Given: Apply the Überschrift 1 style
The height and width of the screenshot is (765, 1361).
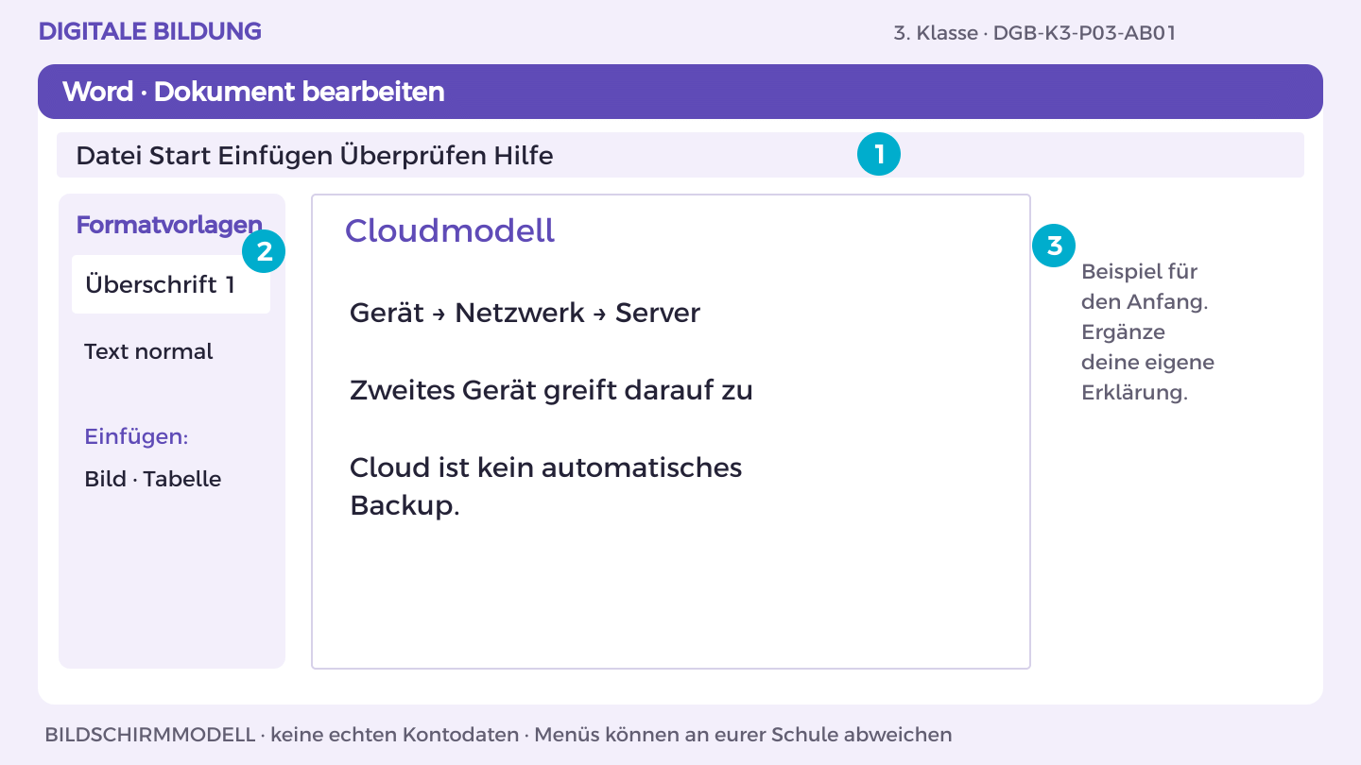Looking at the screenshot, I should [171, 284].
